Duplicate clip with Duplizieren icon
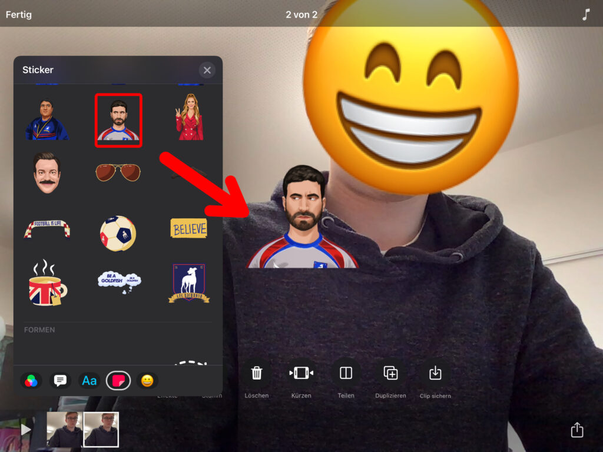This screenshot has width=603, height=452. 390,373
